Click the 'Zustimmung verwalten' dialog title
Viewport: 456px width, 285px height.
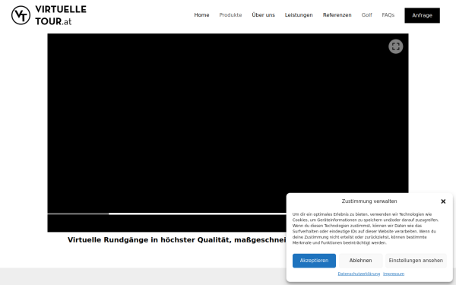[x=369, y=201]
